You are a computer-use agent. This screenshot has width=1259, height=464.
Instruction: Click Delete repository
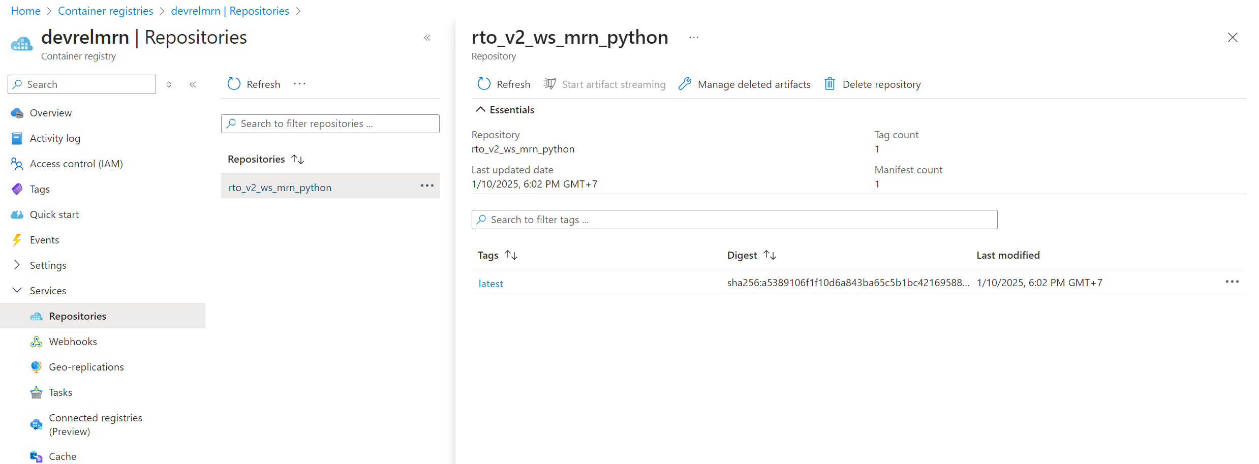pyautogui.click(x=872, y=84)
